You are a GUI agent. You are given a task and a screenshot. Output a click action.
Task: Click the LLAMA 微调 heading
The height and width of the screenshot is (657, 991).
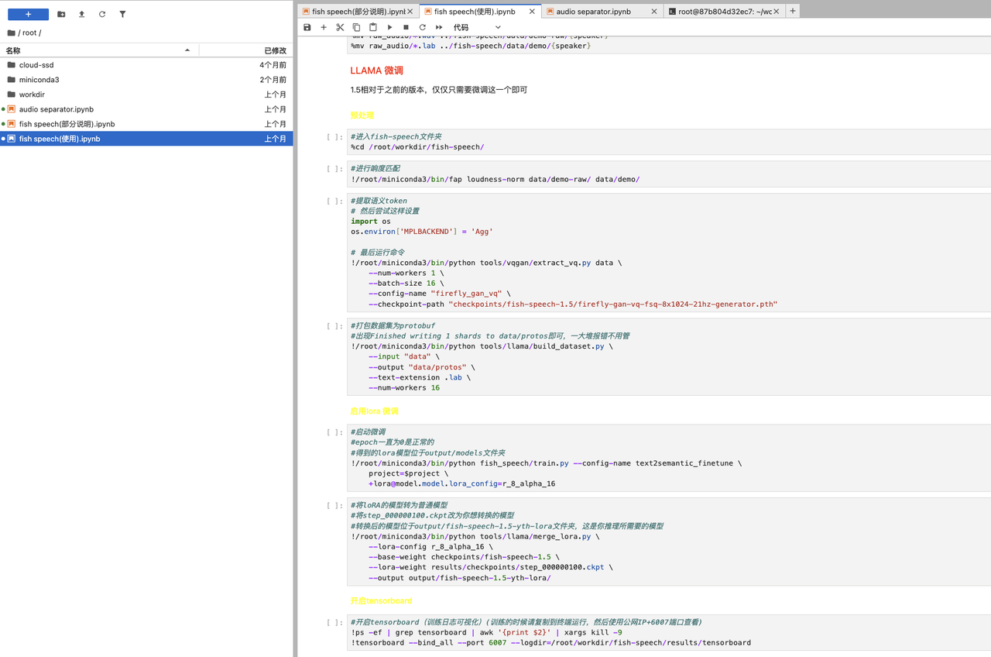[x=377, y=71]
